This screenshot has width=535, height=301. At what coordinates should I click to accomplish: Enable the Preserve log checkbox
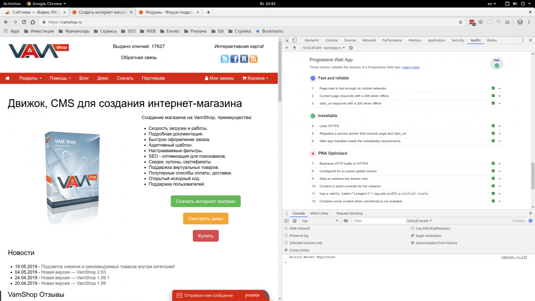point(286,235)
